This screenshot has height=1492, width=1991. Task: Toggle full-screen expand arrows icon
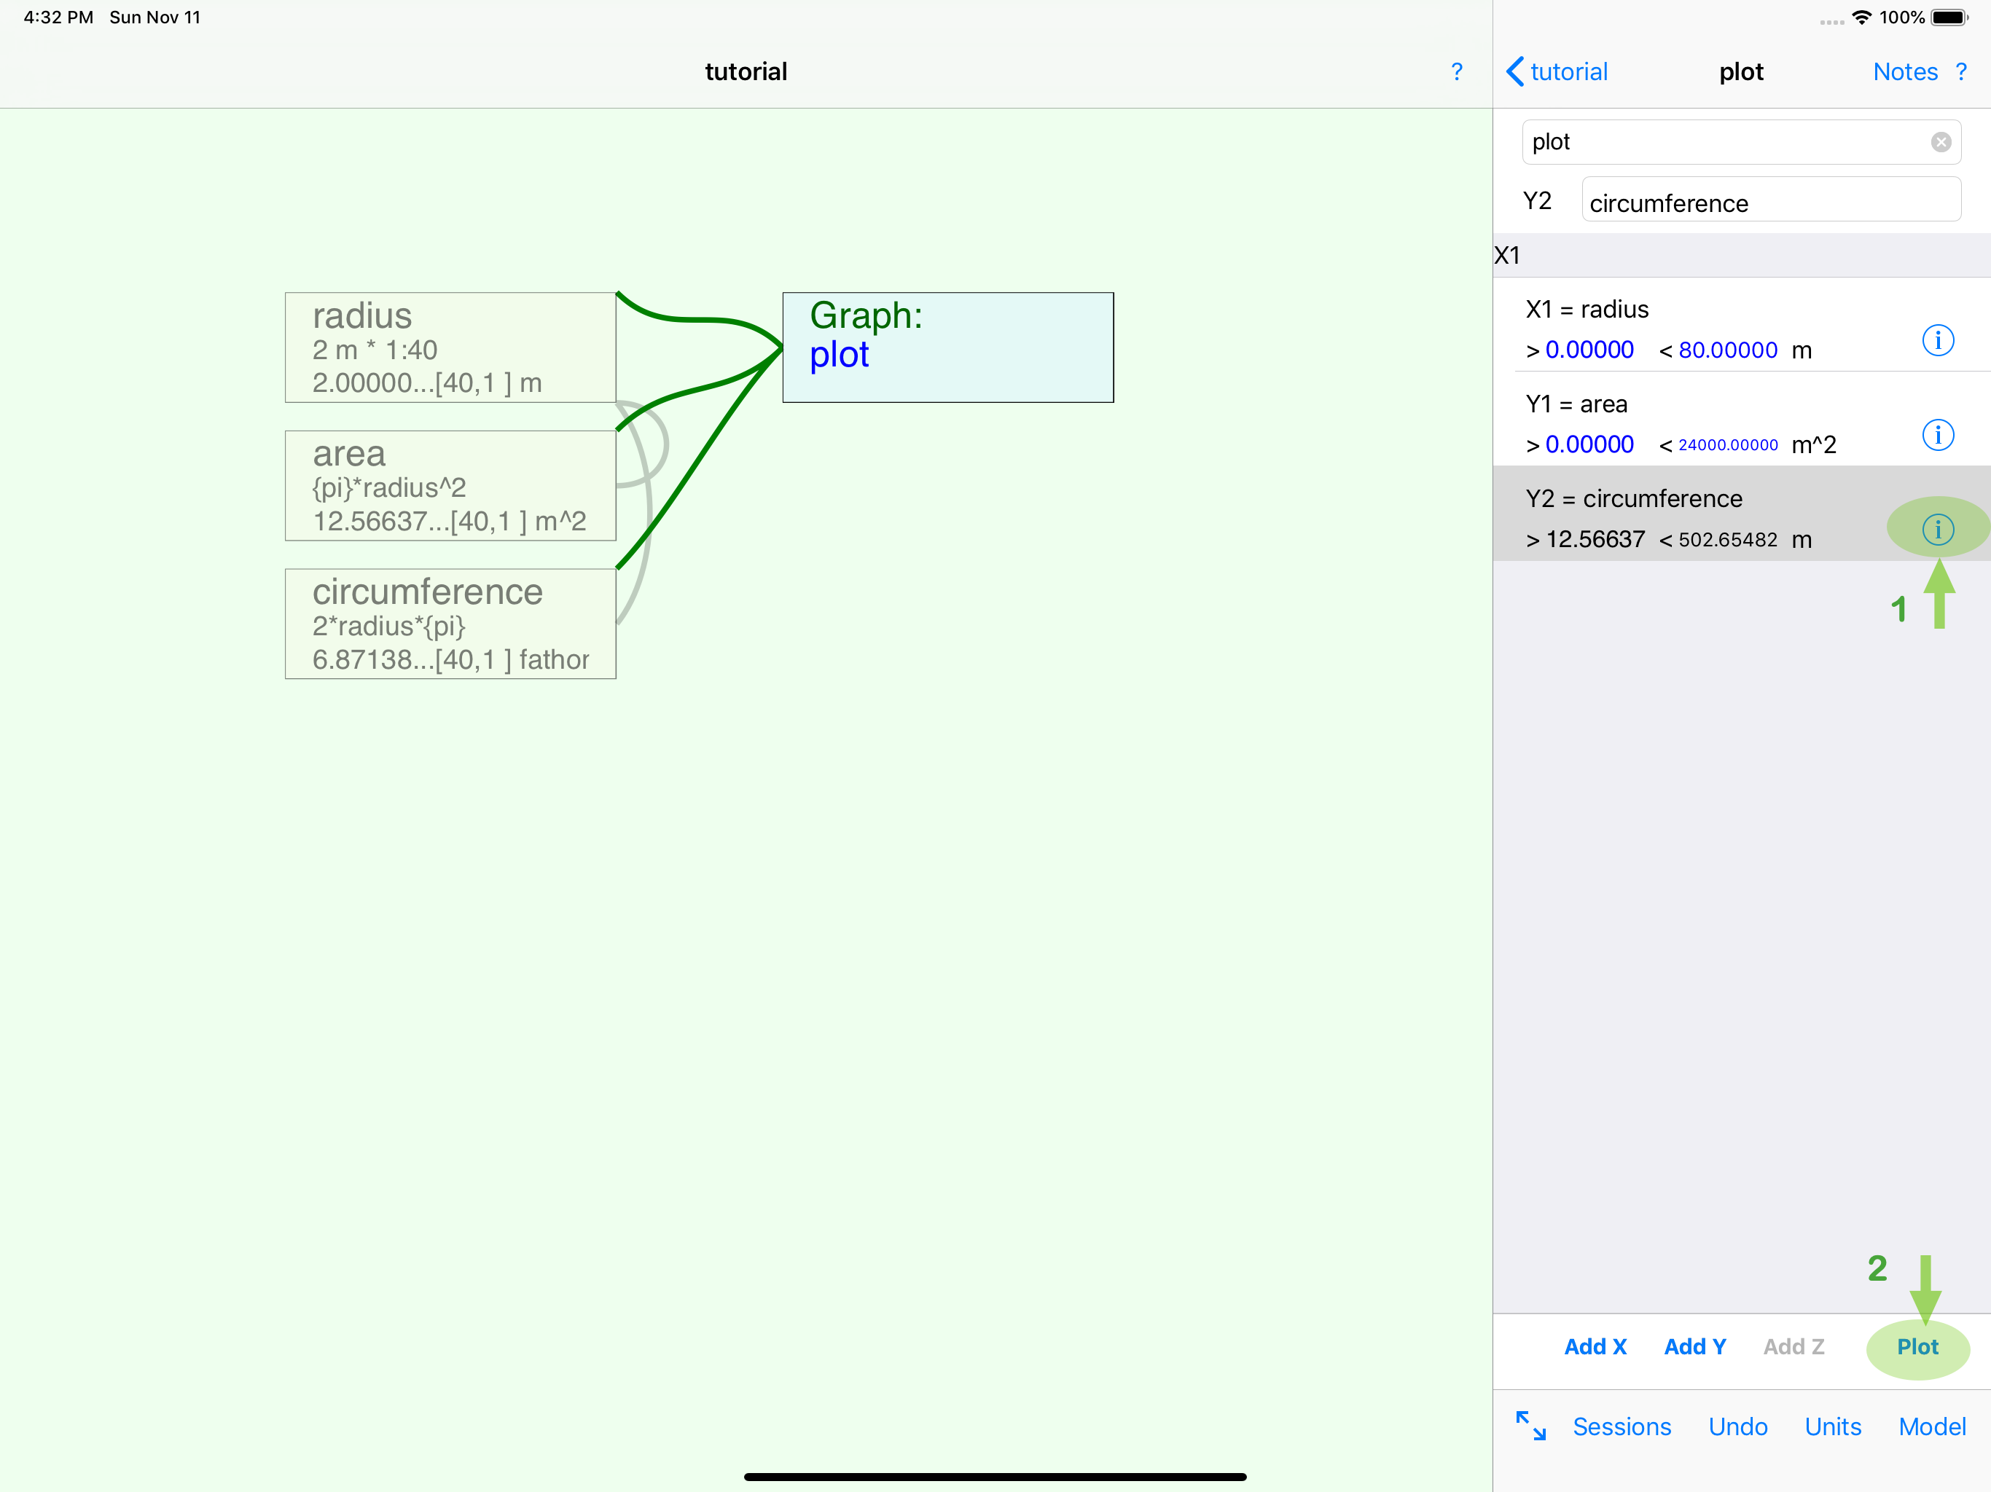1530,1426
